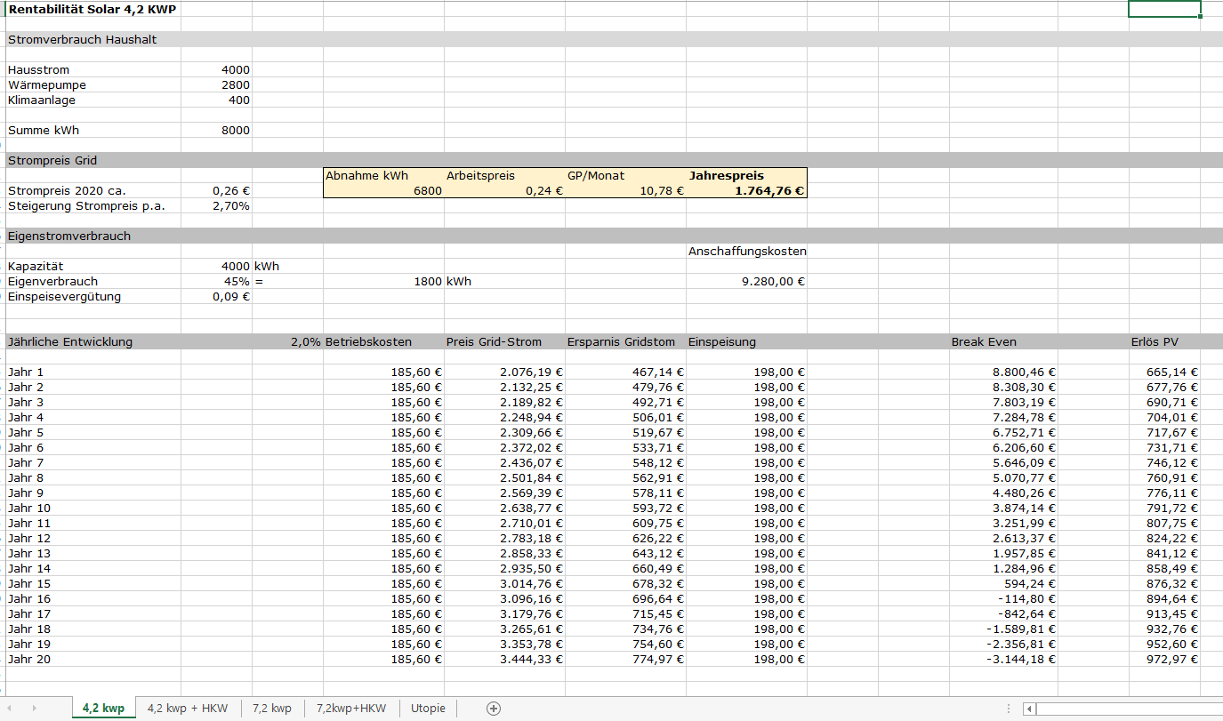This screenshot has height=721, width=1223.
Task: Click the Jahrespreis value 1.764,76 € cell
Action: click(746, 191)
